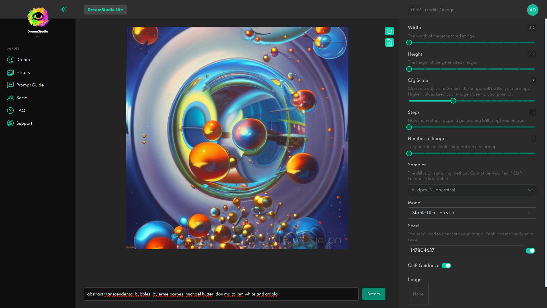Collapse the sidebar with double-chevron icon
Viewport: 547px width, 308px height.
(64, 9)
